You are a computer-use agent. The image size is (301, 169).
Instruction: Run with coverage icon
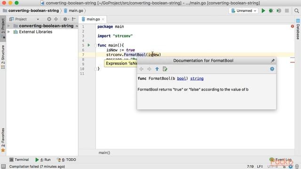(279, 11)
